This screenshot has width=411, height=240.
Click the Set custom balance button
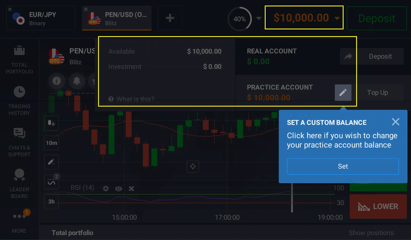[343, 166]
